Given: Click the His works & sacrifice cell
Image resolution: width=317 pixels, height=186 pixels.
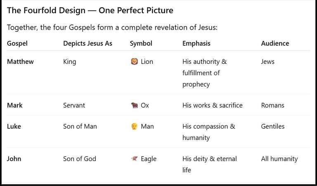Looking at the screenshot, I should pos(213,105).
